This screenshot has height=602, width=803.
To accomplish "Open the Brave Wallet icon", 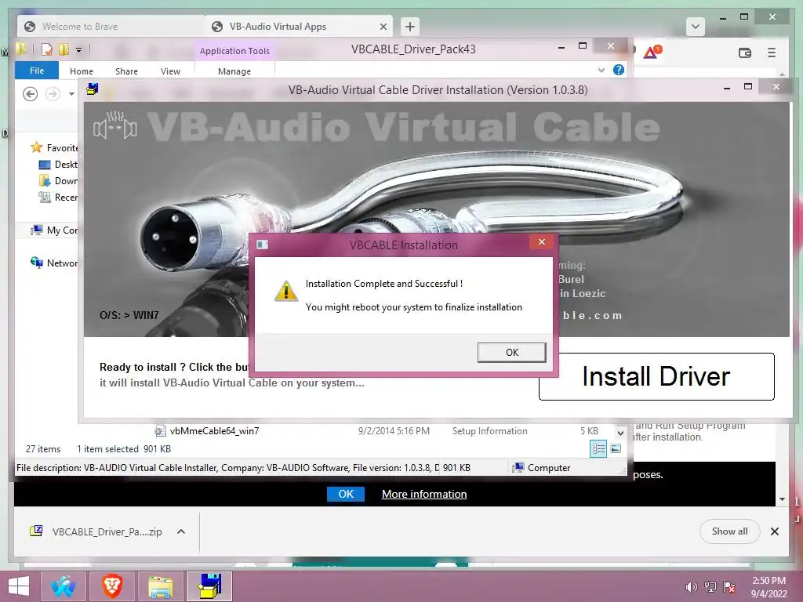I will click(x=745, y=53).
